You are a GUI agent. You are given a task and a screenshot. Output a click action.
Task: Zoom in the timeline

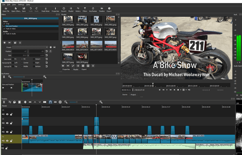pyautogui.click(x=101, y=102)
